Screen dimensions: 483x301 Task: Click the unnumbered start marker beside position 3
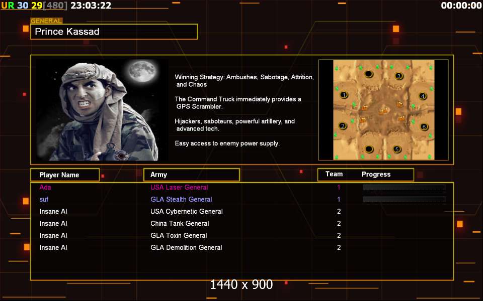coord(369,74)
